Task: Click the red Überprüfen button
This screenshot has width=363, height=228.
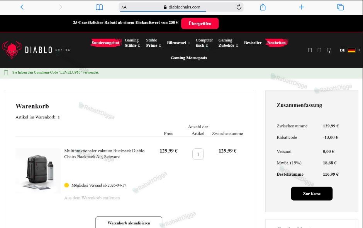Action: click(x=200, y=24)
